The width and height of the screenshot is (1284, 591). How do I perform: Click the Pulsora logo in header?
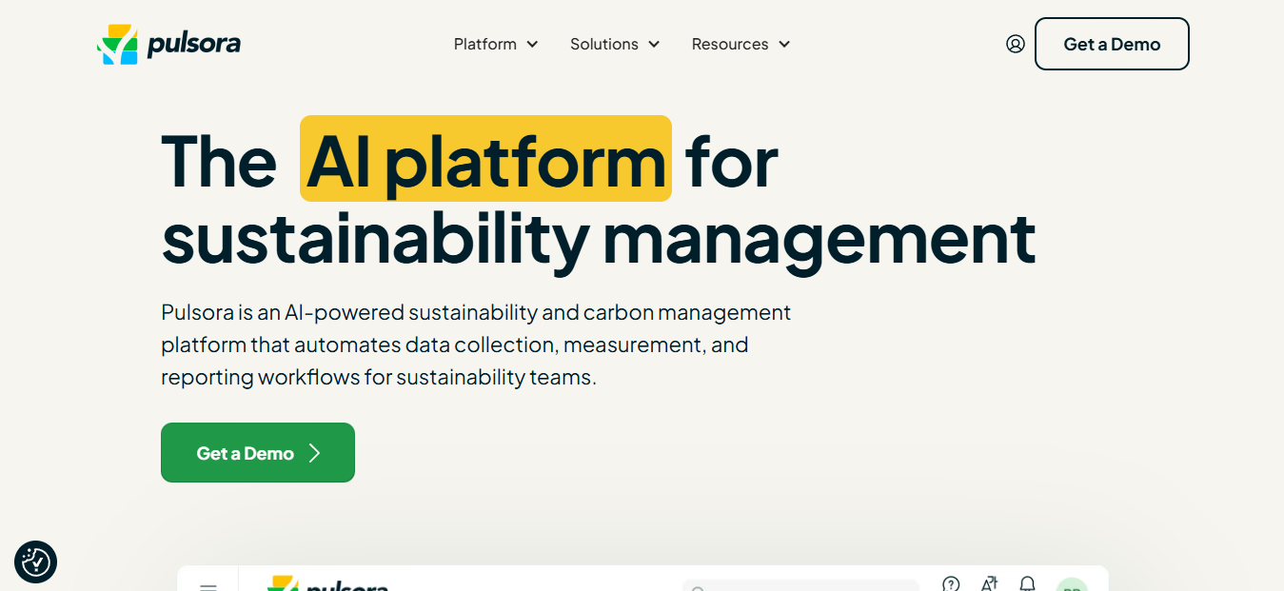click(168, 44)
